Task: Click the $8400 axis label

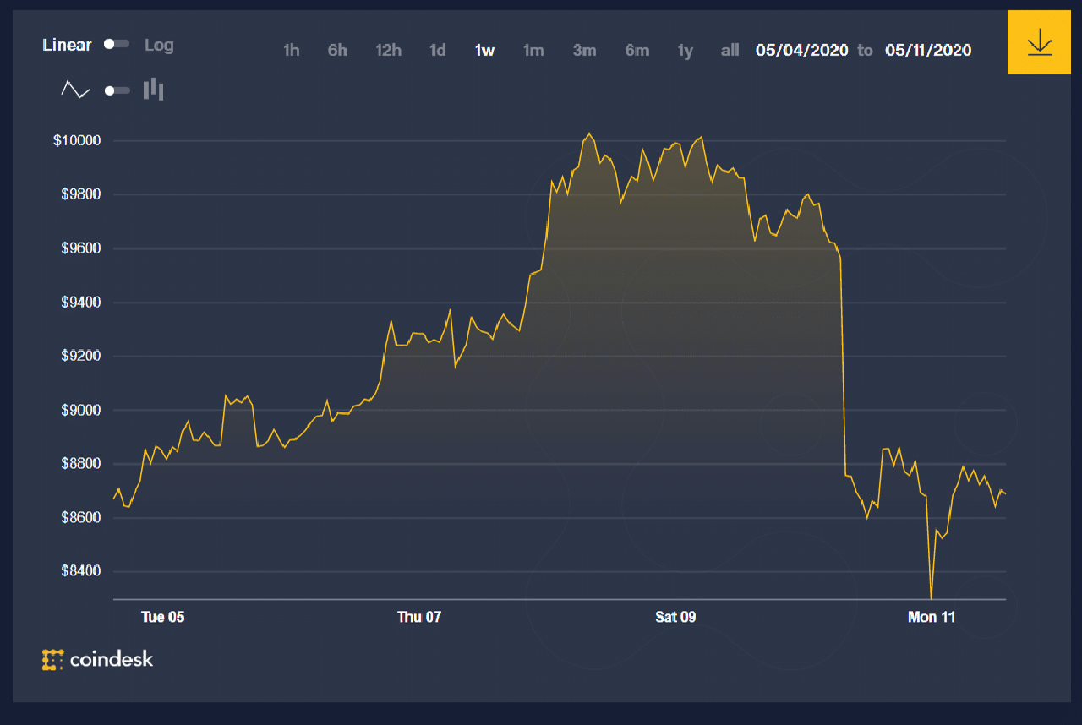Action: tap(80, 571)
